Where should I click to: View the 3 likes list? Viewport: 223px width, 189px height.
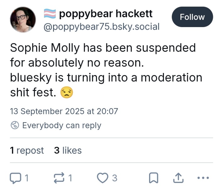68,151
